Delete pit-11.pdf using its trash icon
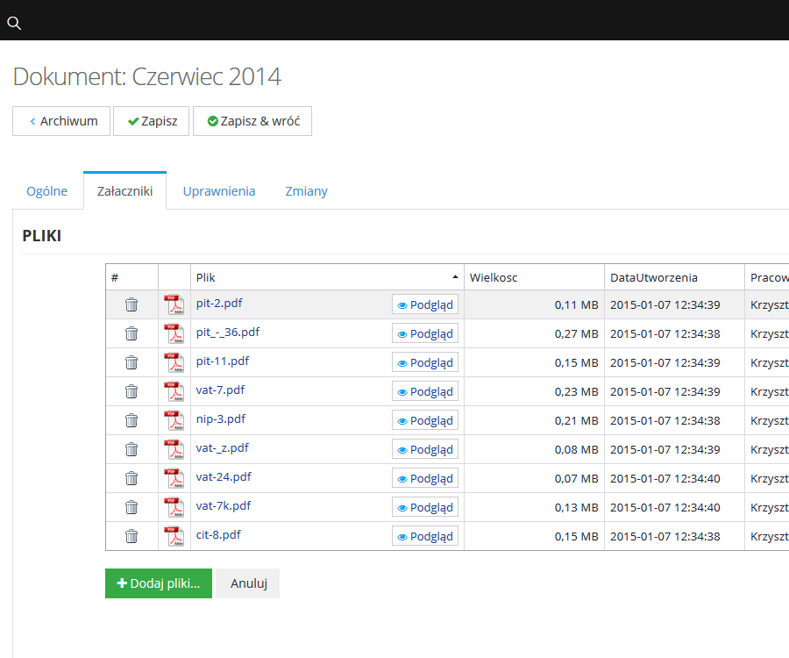789x658 pixels. tap(131, 362)
